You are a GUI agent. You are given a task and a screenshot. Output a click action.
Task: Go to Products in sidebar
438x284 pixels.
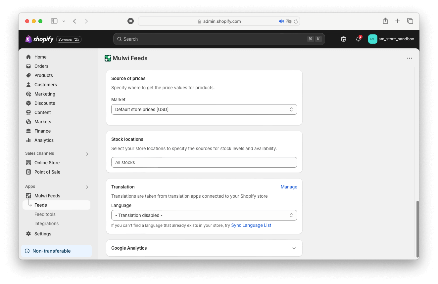(43, 75)
